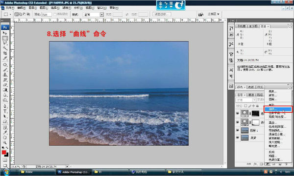The width and height of the screenshot is (294, 176).
Task: Click the red foreground color swatch
Action: click(4, 153)
